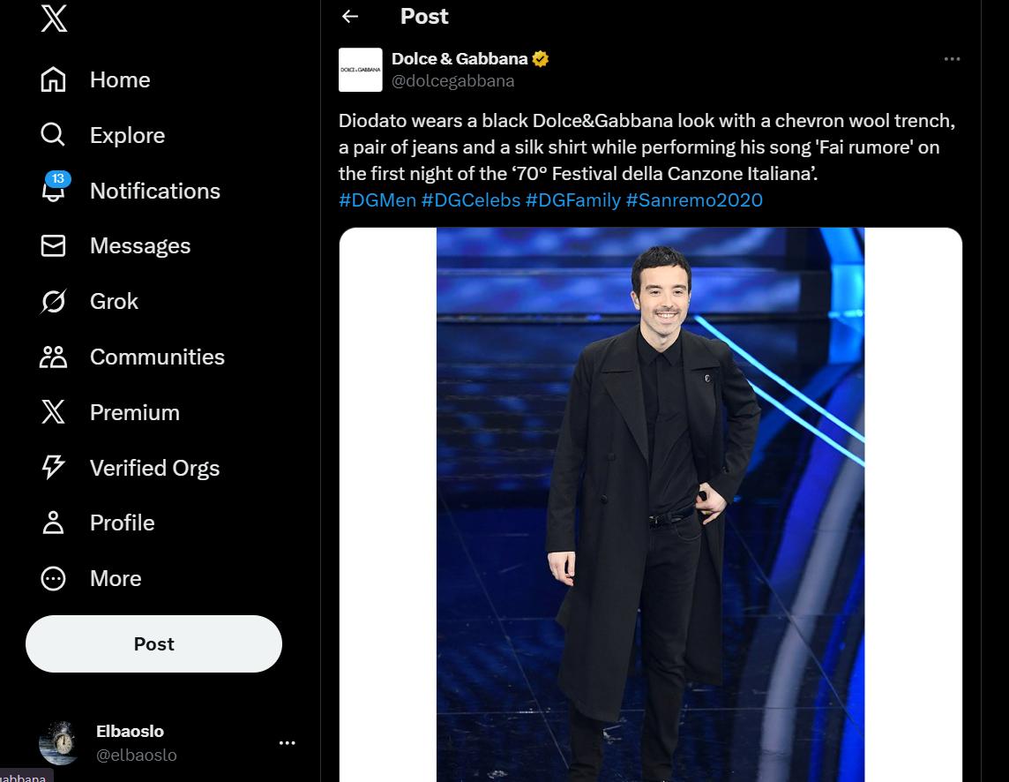Open account switcher dots beside Elbaoslo
The height and width of the screenshot is (782, 1009).
coord(287,743)
